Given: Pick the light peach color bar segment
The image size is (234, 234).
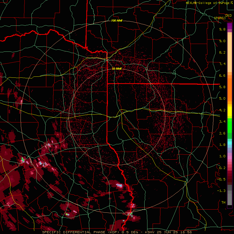Looking at the screenshot, I should [230, 53].
